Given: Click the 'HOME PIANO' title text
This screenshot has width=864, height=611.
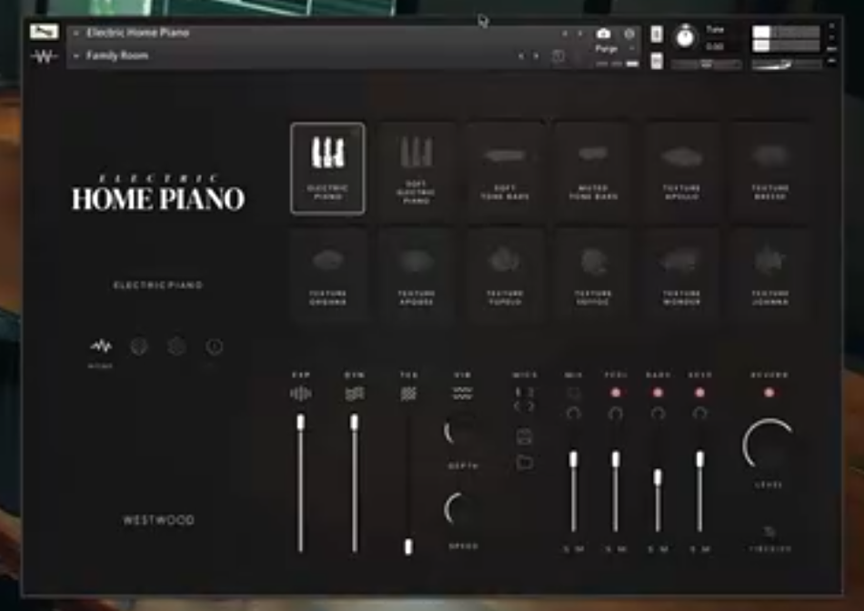Looking at the screenshot, I should (158, 199).
